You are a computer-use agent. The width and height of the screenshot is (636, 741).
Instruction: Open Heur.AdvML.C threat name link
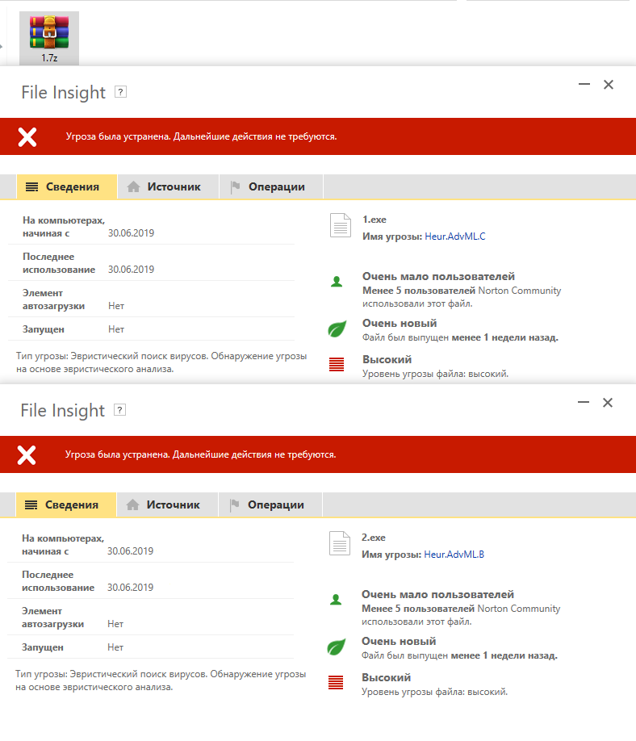455,237
